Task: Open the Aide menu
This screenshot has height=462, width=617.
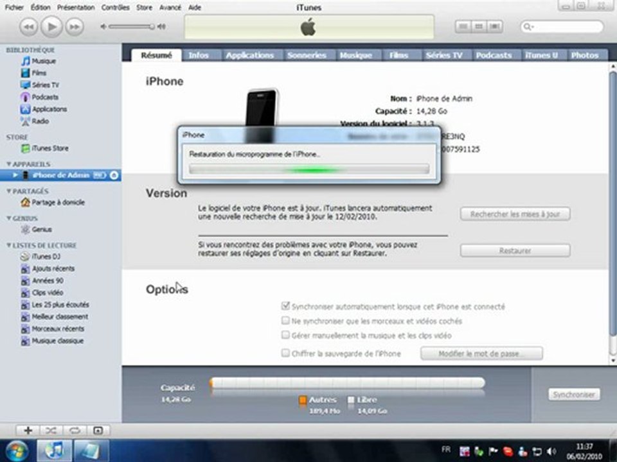Action: 195,8
